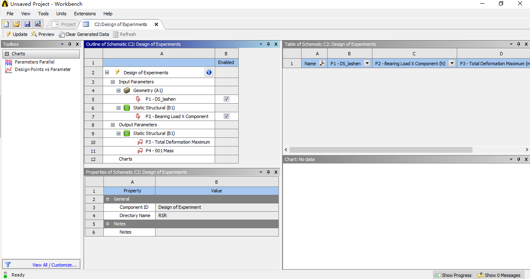
Task: Click the info icon beside Design of Experiments
Action: tap(209, 72)
